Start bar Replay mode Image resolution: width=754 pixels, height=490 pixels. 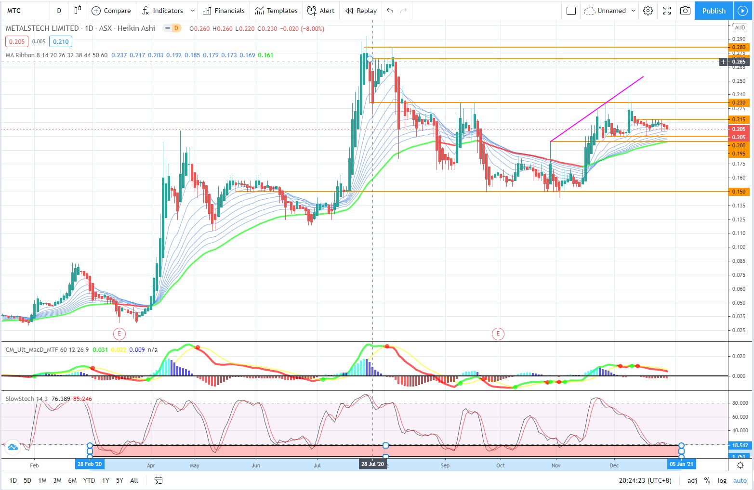click(361, 11)
